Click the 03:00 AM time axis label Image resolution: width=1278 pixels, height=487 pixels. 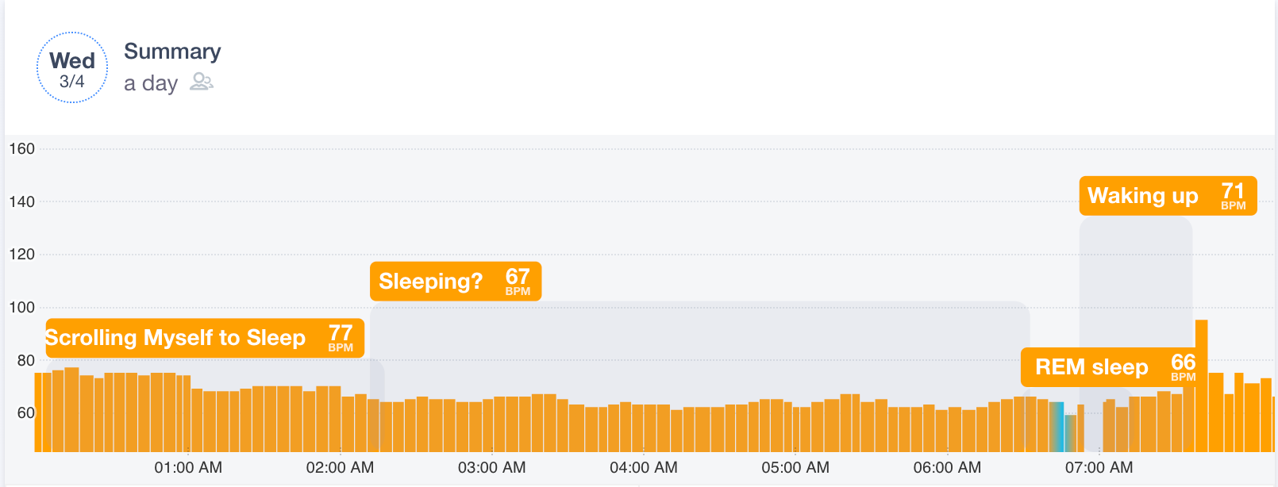coord(491,468)
